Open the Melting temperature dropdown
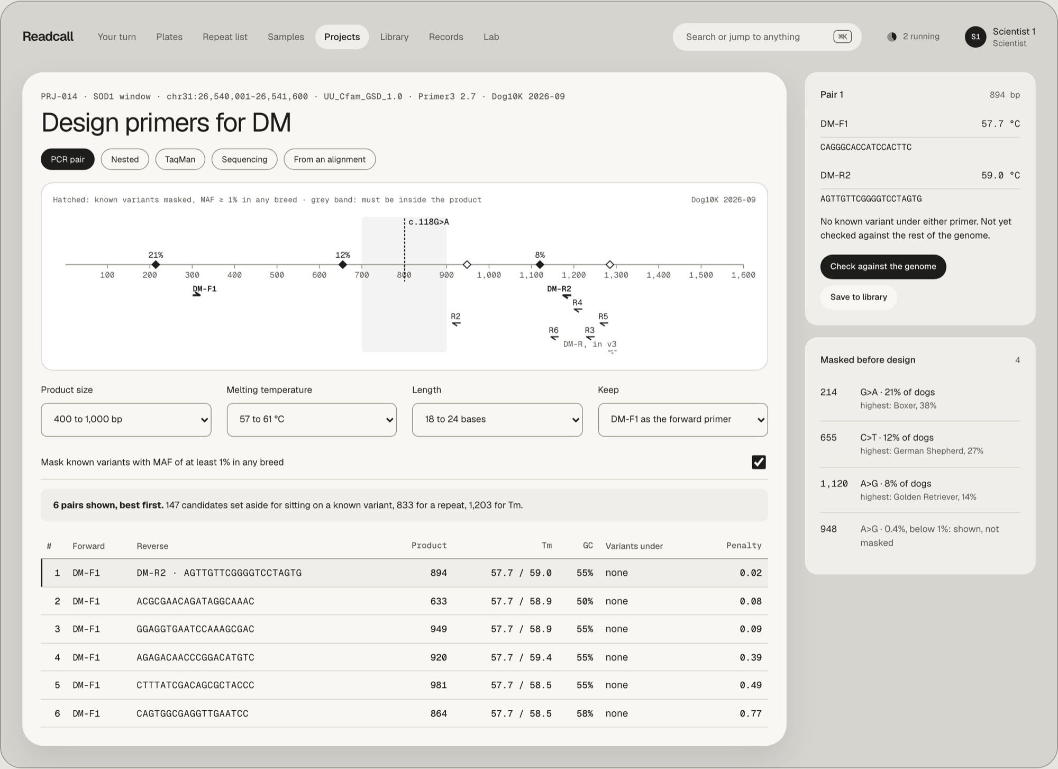1058x769 pixels. click(x=312, y=420)
